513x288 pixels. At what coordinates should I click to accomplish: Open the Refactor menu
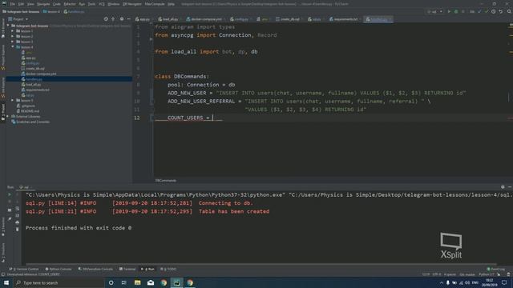[70, 4]
